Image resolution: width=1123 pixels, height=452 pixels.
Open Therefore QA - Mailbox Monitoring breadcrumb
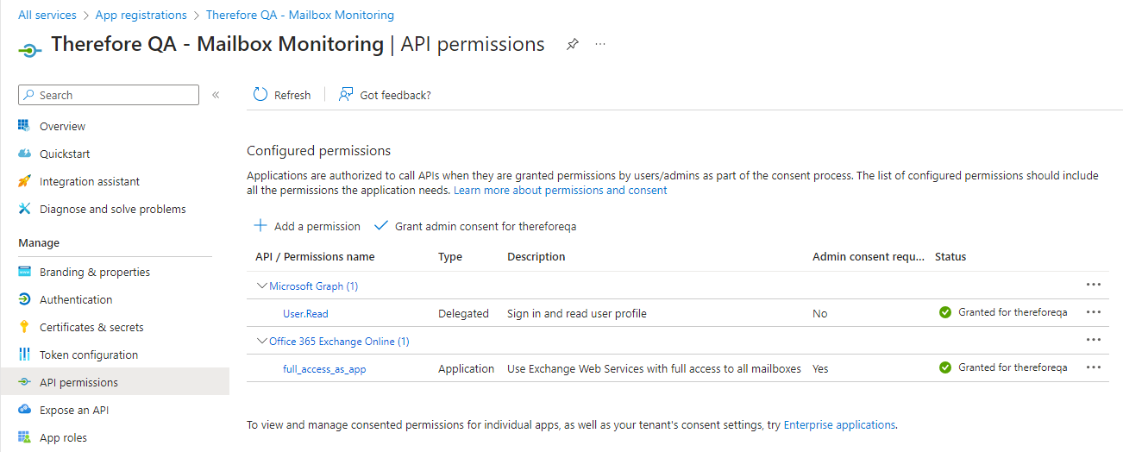pos(300,15)
